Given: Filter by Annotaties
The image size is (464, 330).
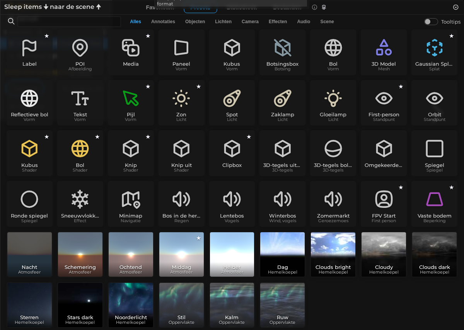Looking at the screenshot, I should (x=163, y=22).
